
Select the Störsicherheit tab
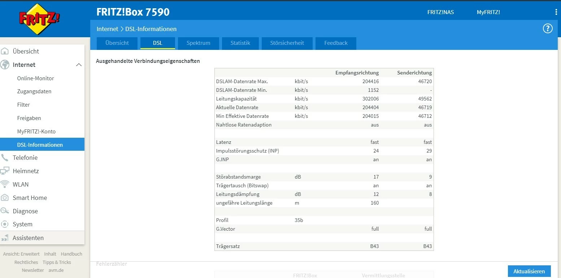[287, 43]
